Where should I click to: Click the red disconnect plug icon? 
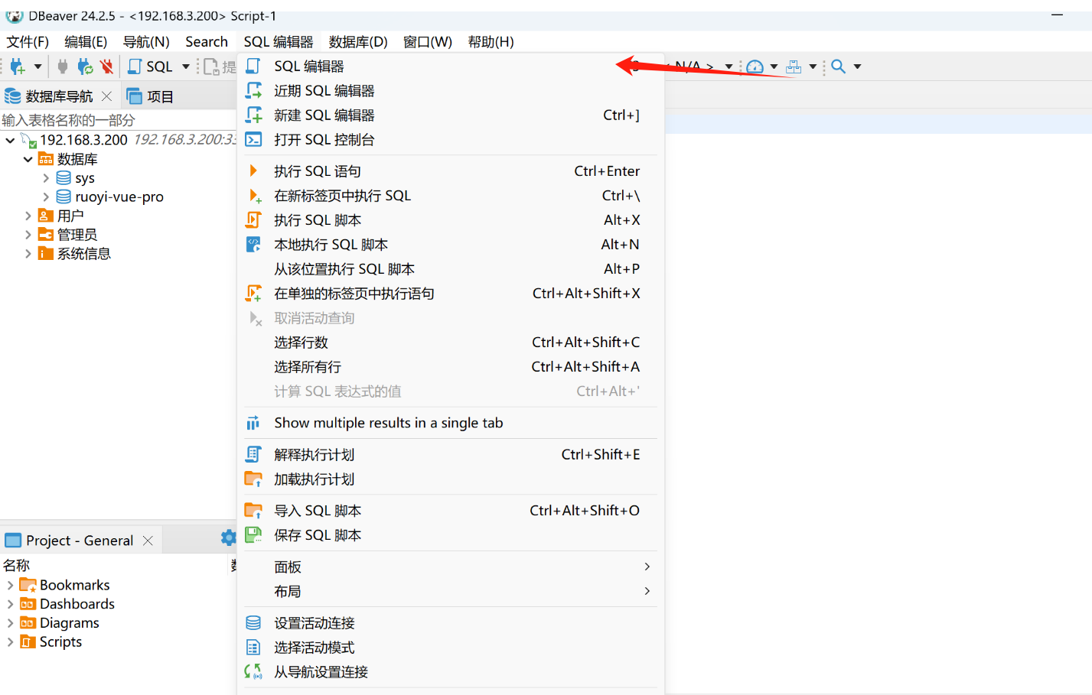coord(106,67)
